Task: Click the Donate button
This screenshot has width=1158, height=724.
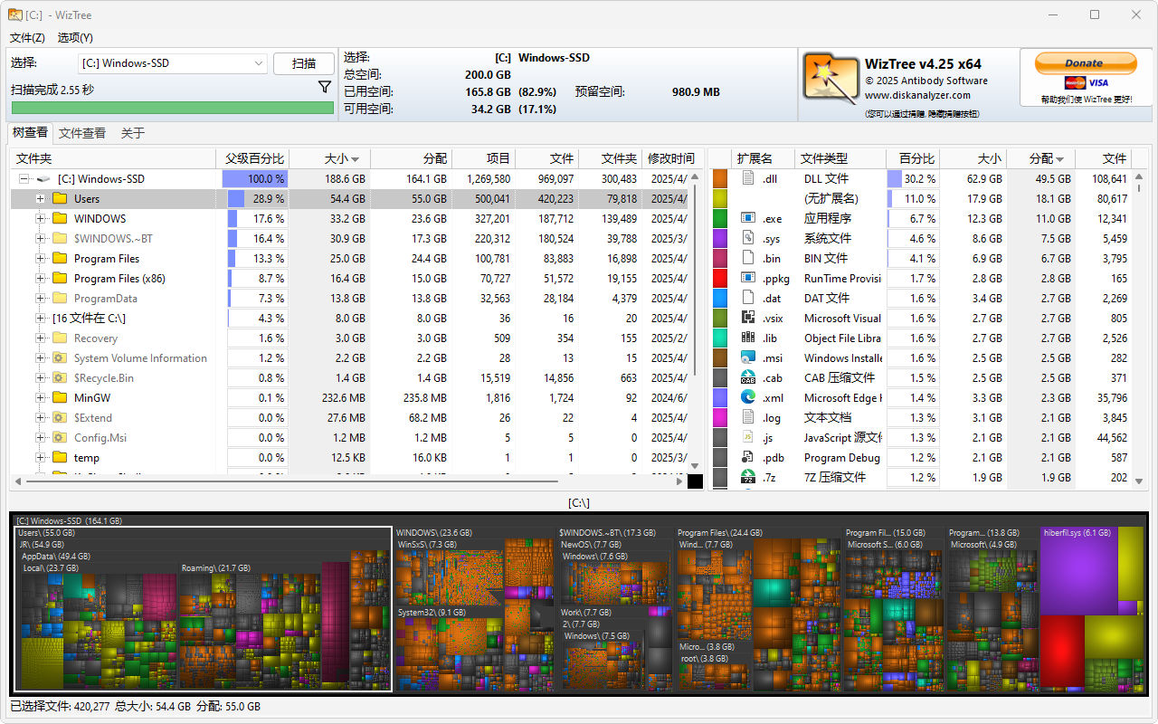Action: click(1086, 63)
